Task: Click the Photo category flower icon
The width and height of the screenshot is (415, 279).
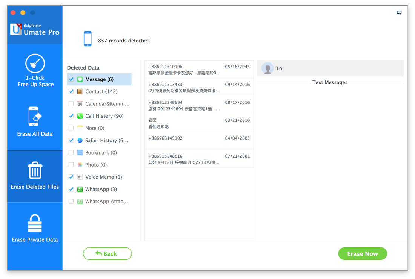Action: (80, 165)
